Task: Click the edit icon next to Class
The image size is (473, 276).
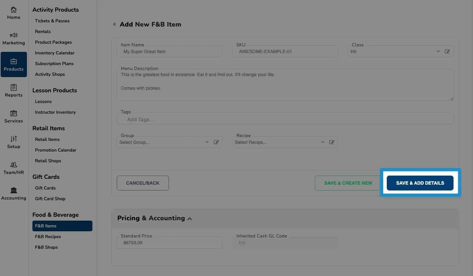Action: 447,52
